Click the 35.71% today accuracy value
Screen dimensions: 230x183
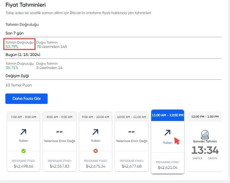tap(12, 68)
